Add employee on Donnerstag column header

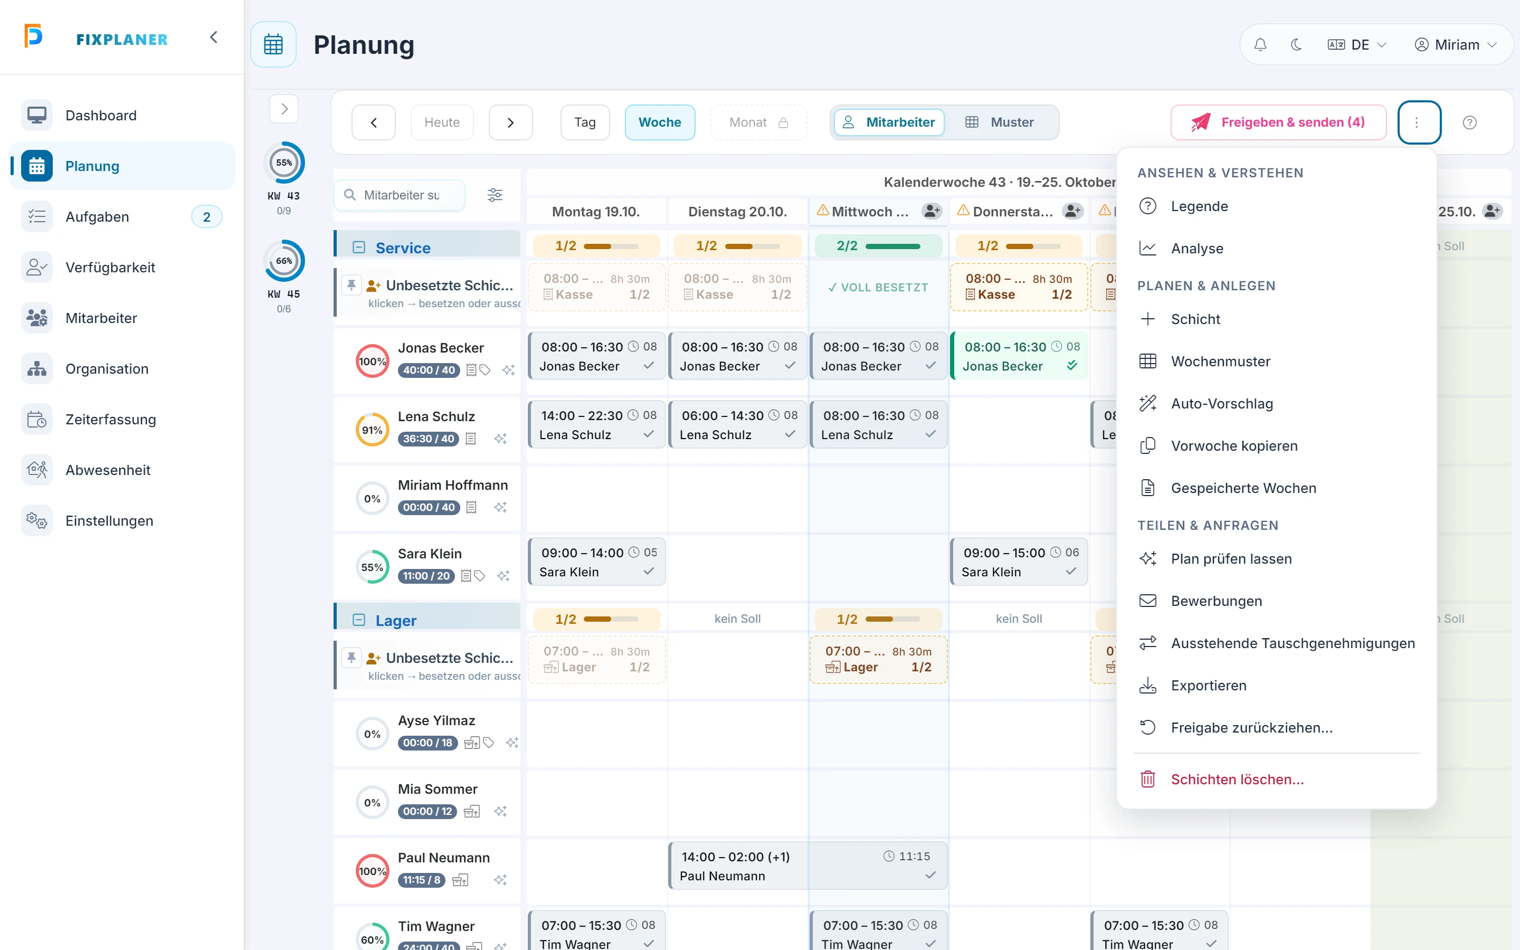(x=1072, y=211)
